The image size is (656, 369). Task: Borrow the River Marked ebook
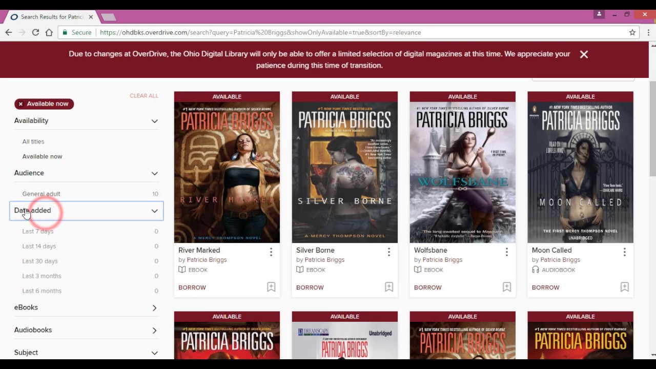pos(192,288)
